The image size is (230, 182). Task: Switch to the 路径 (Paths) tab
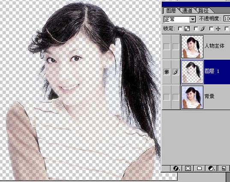(x=203, y=11)
